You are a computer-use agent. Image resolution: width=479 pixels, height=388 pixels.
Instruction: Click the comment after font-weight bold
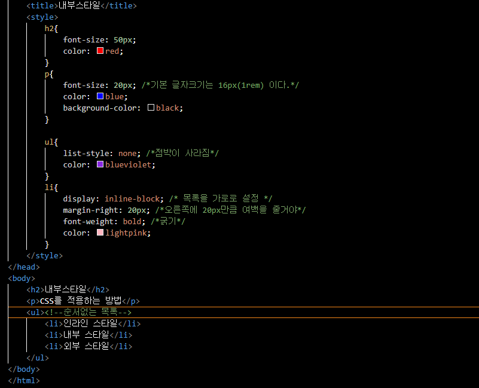tap(168, 221)
